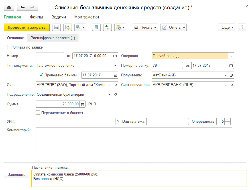Go back with the left arrow

(23, 7)
